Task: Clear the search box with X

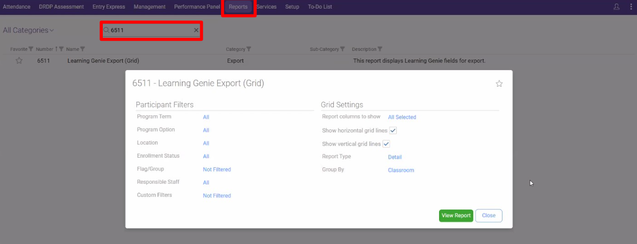Action: click(196, 30)
